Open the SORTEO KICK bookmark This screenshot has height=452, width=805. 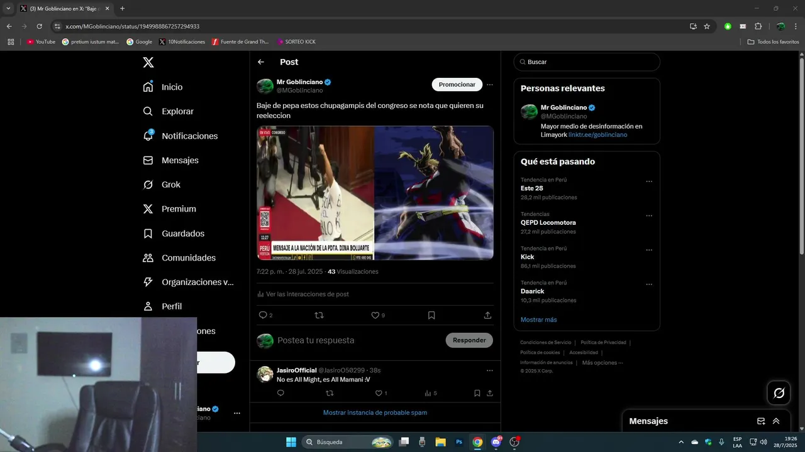[x=296, y=42]
